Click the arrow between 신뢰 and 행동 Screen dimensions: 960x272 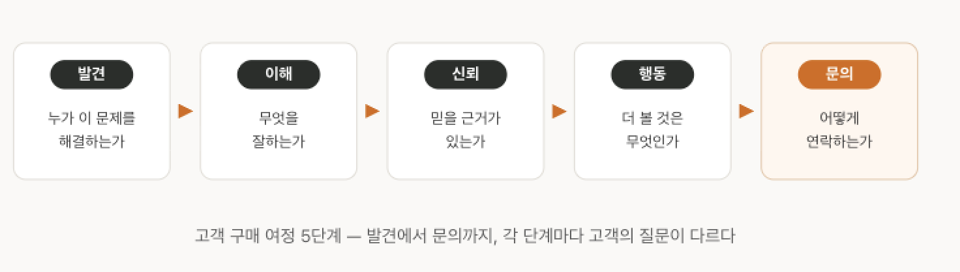560,111
